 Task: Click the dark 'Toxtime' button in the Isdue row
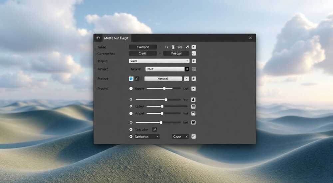[x=143, y=47]
